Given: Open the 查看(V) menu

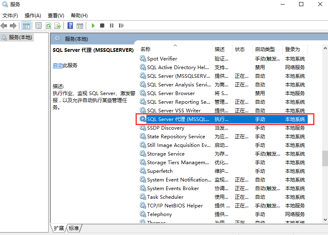Looking at the screenshot, I should click(56, 16).
